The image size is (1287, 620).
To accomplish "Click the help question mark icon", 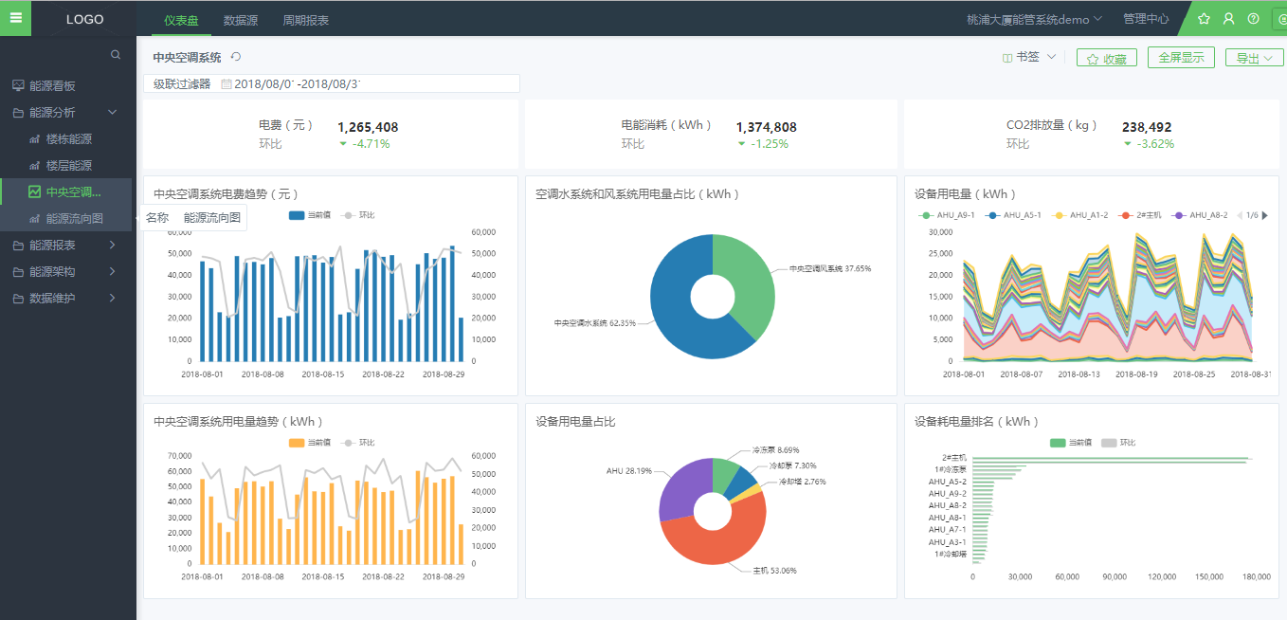I will point(1253,19).
